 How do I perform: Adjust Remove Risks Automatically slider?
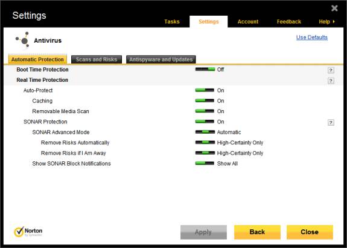(x=205, y=142)
